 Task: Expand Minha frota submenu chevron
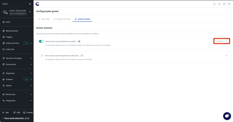[x=31, y=94]
